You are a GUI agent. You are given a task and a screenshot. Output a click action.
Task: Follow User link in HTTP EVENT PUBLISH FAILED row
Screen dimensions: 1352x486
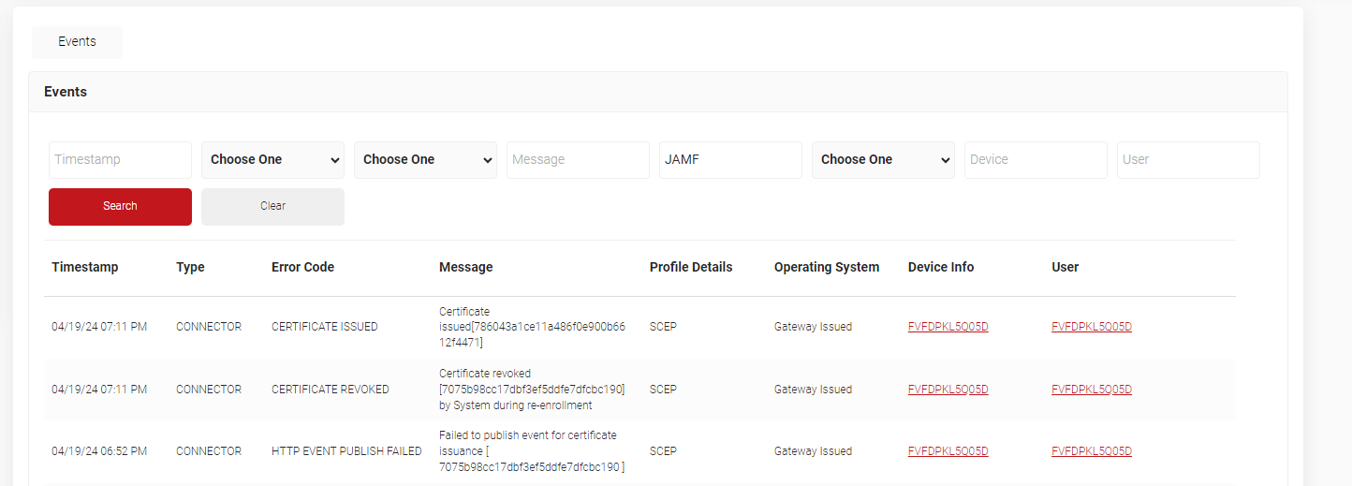coord(1091,451)
